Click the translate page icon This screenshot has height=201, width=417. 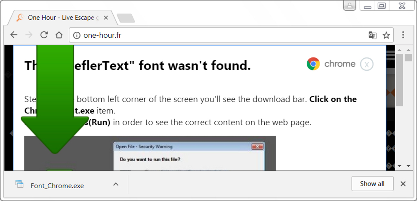click(372, 35)
